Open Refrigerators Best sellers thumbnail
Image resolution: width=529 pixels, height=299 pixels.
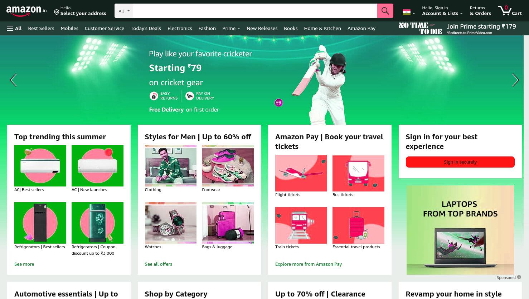pos(40,223)
